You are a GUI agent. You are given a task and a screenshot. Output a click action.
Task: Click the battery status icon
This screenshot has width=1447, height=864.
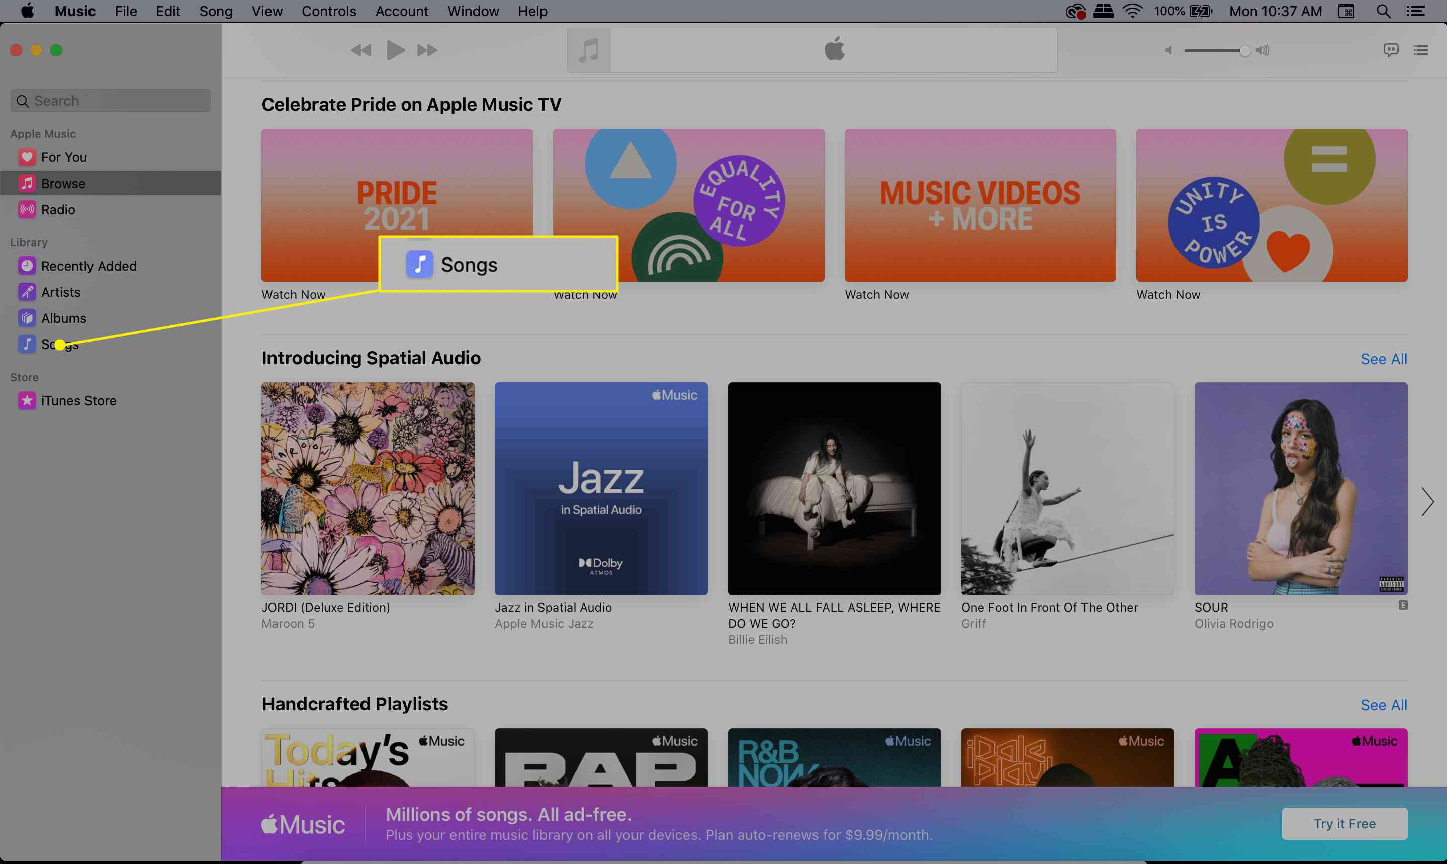(1200, 11)
